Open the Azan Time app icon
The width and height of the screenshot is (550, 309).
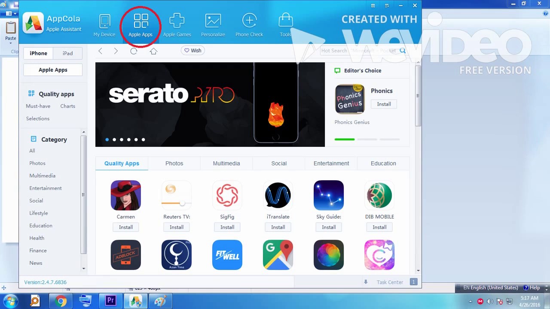point(177,255)
